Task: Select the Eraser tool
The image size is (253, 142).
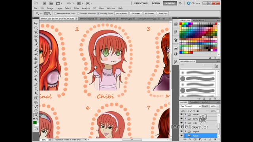Action: coord(36,67)
